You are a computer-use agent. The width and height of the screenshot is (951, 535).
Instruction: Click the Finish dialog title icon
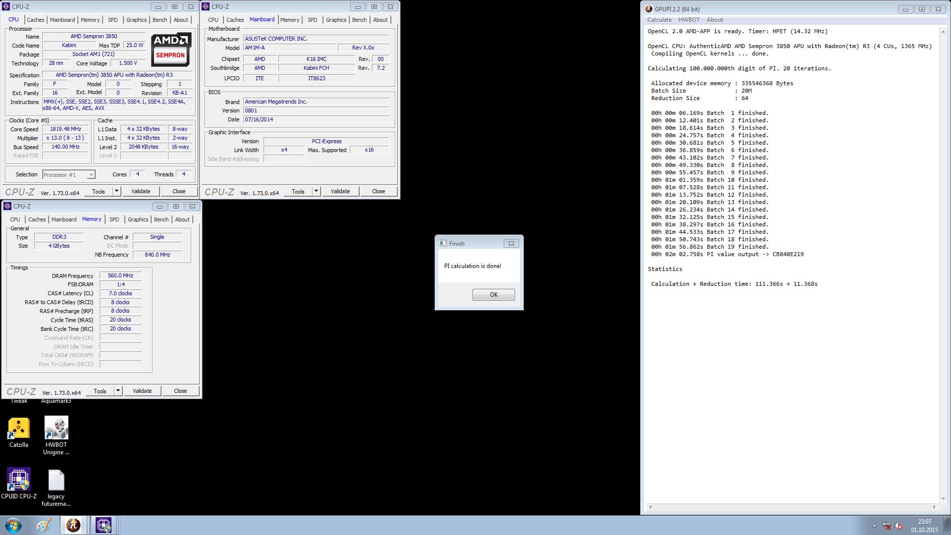(443, 243)
